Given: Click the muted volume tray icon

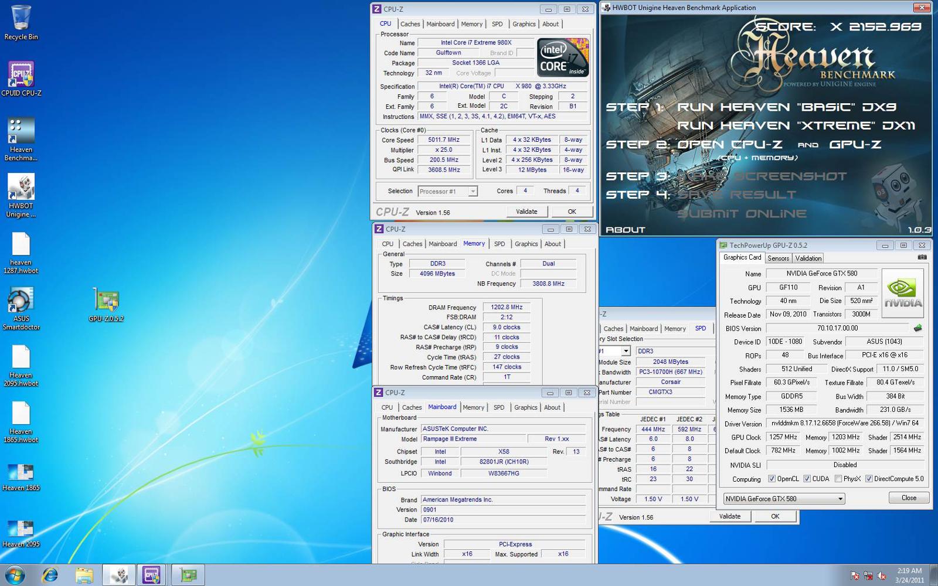Looking at the screenshot, I should (x=881, y=576).
